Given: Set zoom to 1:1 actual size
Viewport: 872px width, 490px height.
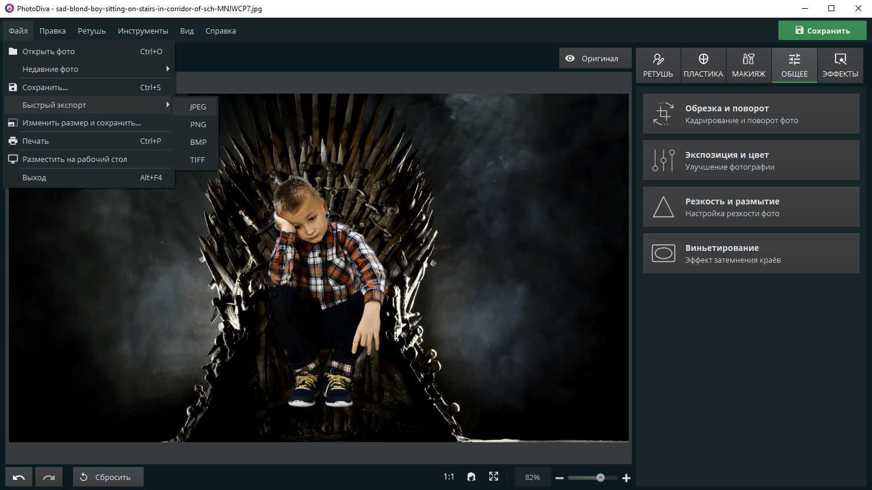Looking at the screenshot, I should pos(449,477).
